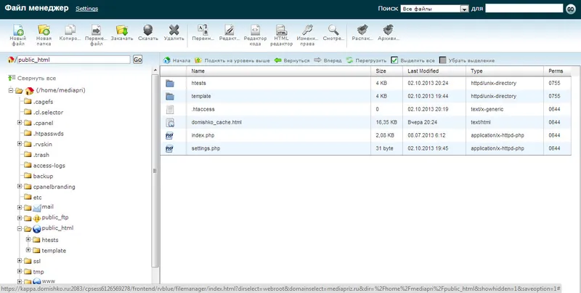The image size is (581, 293).
Task: Click the Редактировать (Edit) toolbar icon
Action: (x=229, y=30)
